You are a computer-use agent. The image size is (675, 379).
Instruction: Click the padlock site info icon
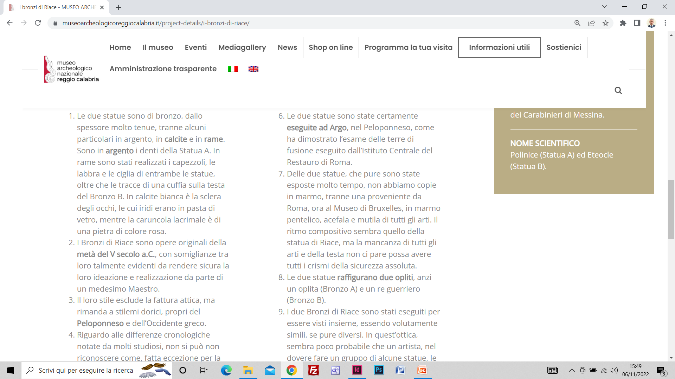55,23
